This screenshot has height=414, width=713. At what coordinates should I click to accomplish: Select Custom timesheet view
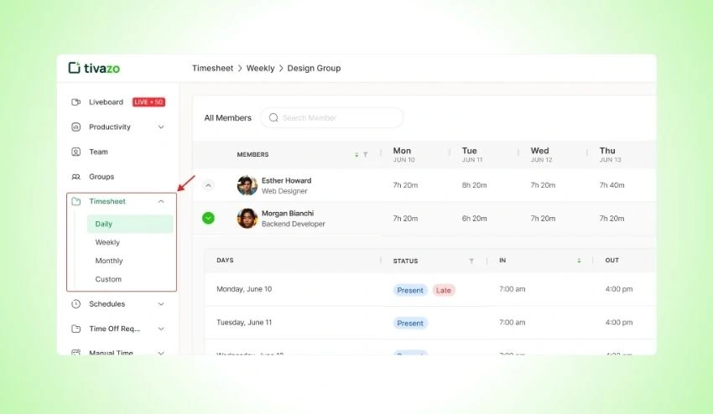(x=108, y=279)
